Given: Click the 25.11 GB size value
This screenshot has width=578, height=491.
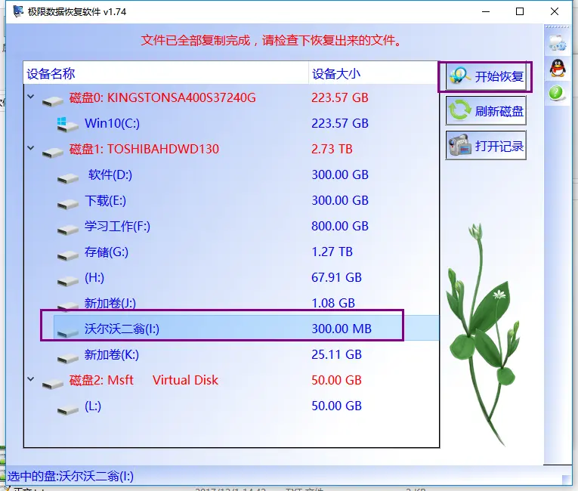Looking at the screenshot, I should click(336, 354).
